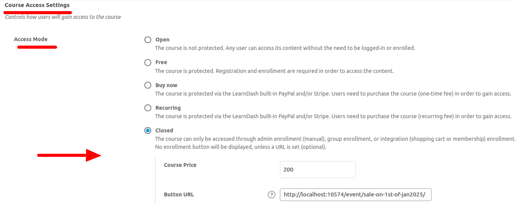The height and width of the screenshot is (204, 517).
Task: Select the Buy now radio button
Action: pyautogui.click(x=148, y=85)
